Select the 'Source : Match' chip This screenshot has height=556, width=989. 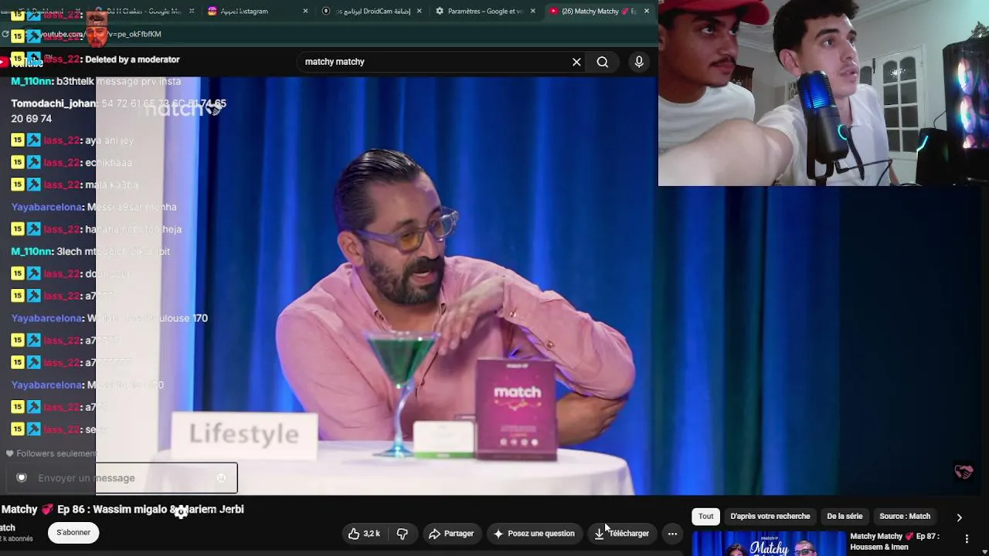[905, 517]
